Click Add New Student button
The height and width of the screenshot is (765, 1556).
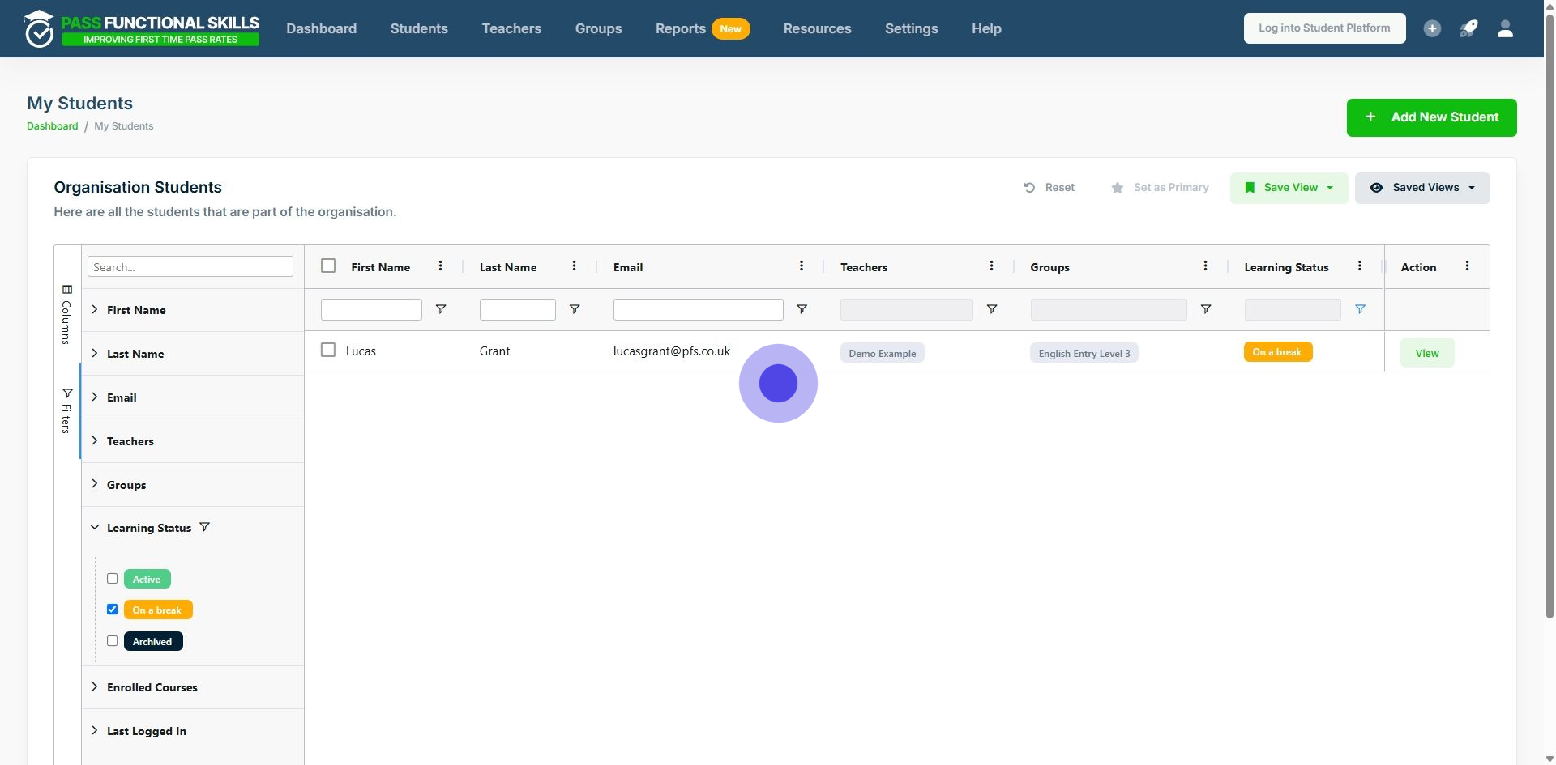(1431, 117)
